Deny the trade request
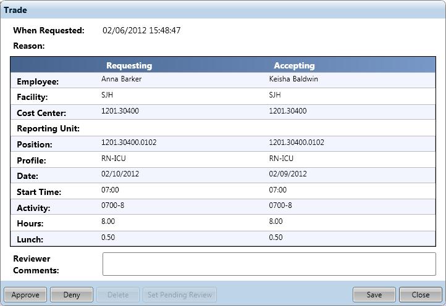Screen dimensions: 446x306 click(x=72, y=295)
